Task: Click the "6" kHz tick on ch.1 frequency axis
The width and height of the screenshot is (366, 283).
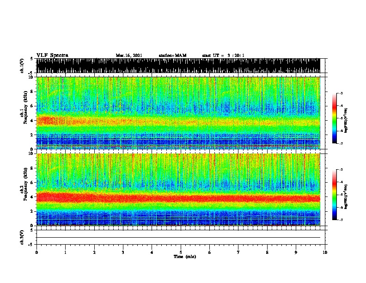Action: (x=32, y=106)
